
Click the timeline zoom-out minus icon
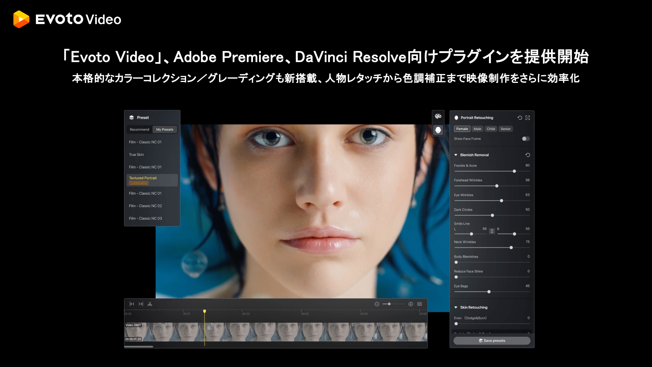pos(377,304)
